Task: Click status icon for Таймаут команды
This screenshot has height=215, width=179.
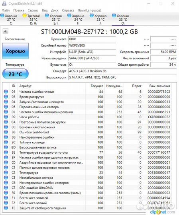Action: point(6,142)
